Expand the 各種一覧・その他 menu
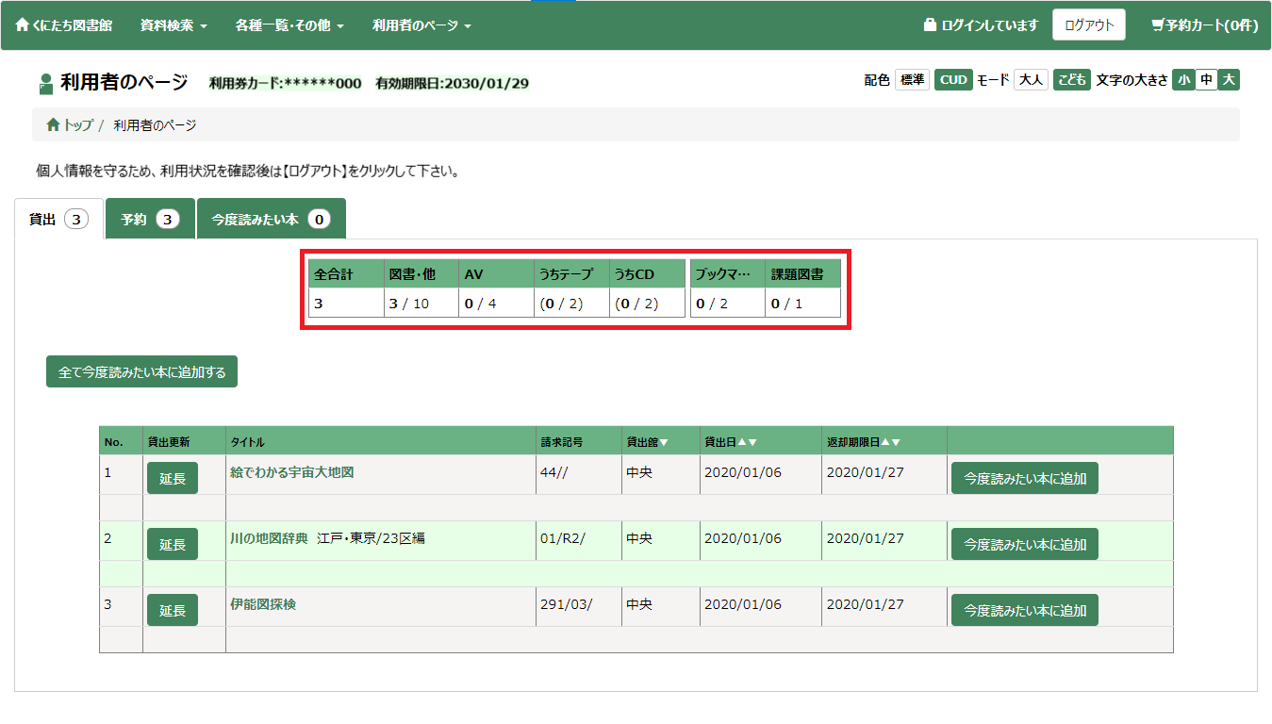The width and height of the screenshot is (1272, 724). tap(289, 25)
